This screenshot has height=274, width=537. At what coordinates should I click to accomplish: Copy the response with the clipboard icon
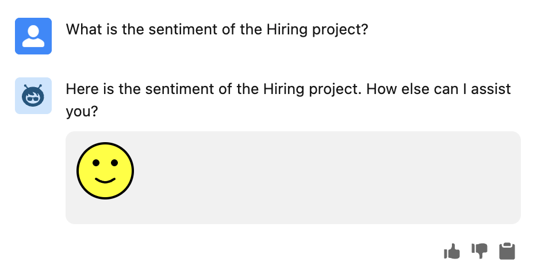click(x=507, y=251)
